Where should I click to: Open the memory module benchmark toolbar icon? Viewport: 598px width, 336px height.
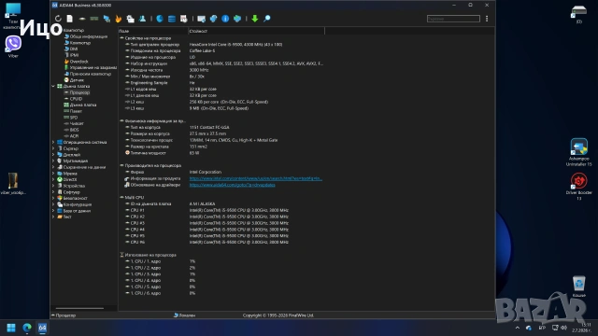pos(94,19)
